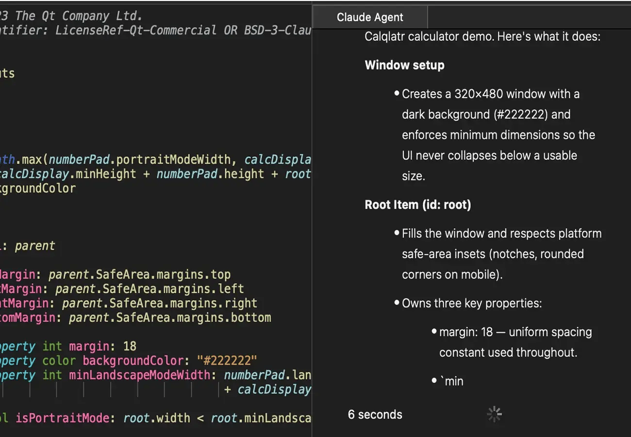Select the 'Root Item (id: root)' heading
Screen dimensions: 631x437
coord(418,205)
